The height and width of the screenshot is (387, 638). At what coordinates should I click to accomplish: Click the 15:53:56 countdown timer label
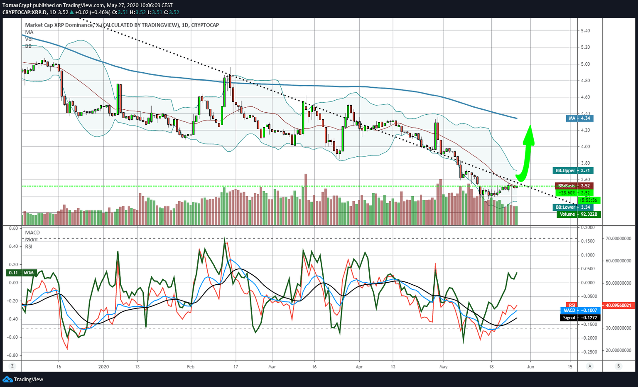pos(589,200)
